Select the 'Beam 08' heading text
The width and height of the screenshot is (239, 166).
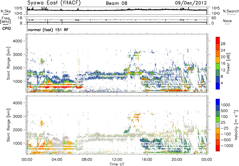pos(117,3)
